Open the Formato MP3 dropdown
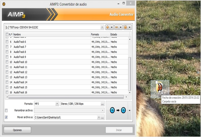Image resolution: width=201 pixels, height=137 pixels. [x=57, y=104]
